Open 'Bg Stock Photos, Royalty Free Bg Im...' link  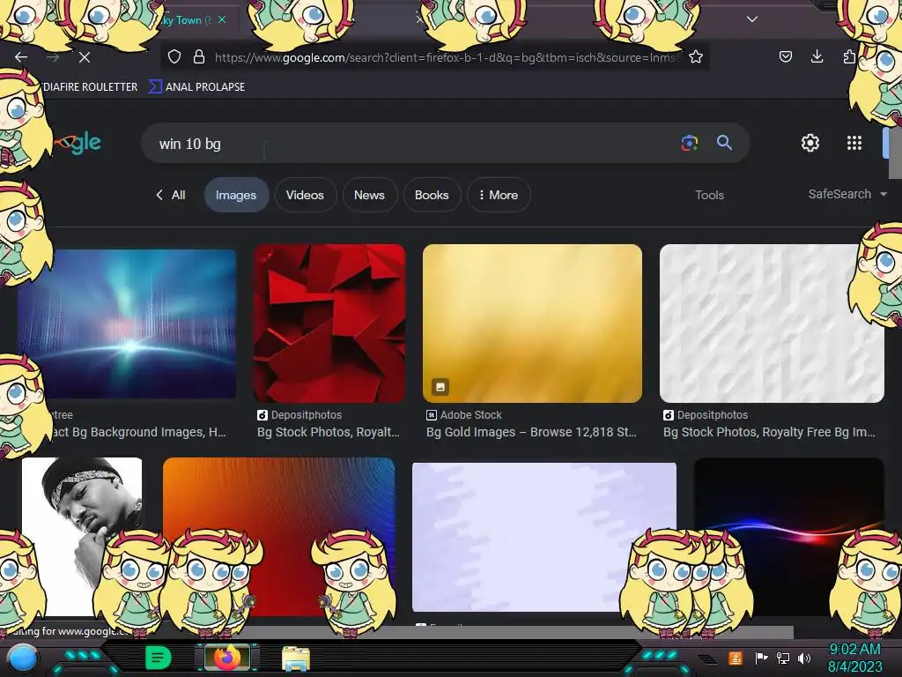[769, 432]
